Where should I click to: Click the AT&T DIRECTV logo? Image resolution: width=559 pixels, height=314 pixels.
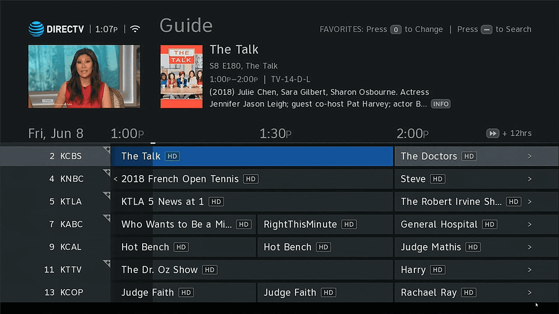tap(56, 29)
